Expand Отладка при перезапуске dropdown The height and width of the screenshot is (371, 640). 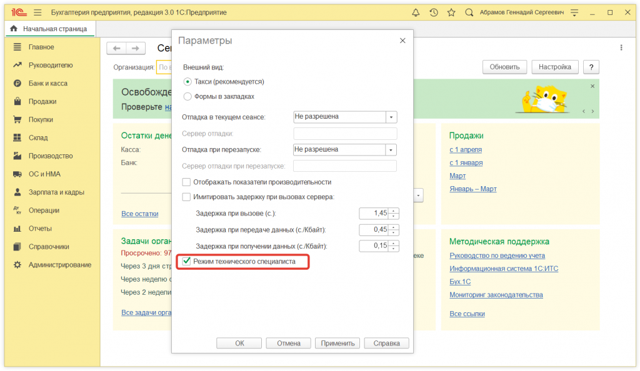coord(391,150)
